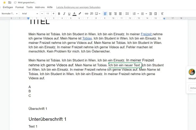Click the insert link icon
Viewport: 196px width, 130px height.
[x=87, y=14]
